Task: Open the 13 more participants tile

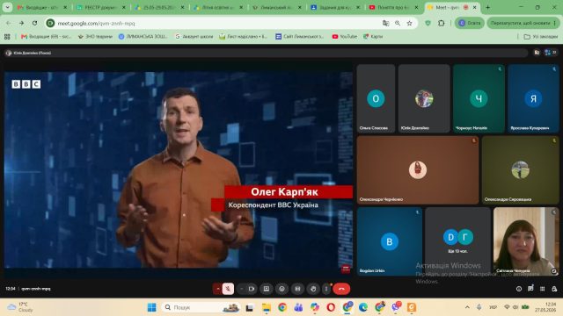Action: coord(457,241)
